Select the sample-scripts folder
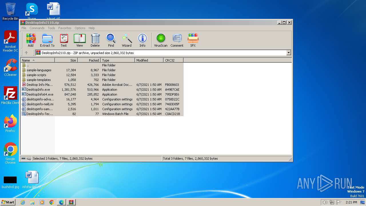Image resolution: width=366 pixels, height=206 pixels. click(x=102, y=75)
